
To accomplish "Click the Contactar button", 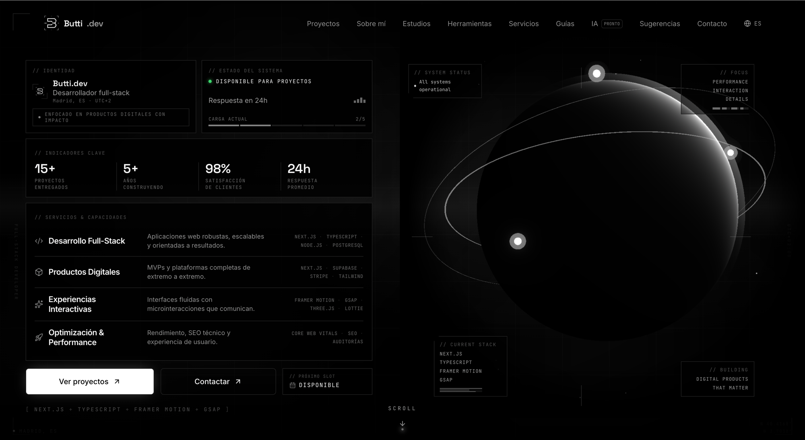I will pyautogui.click(x=218, y=381).
